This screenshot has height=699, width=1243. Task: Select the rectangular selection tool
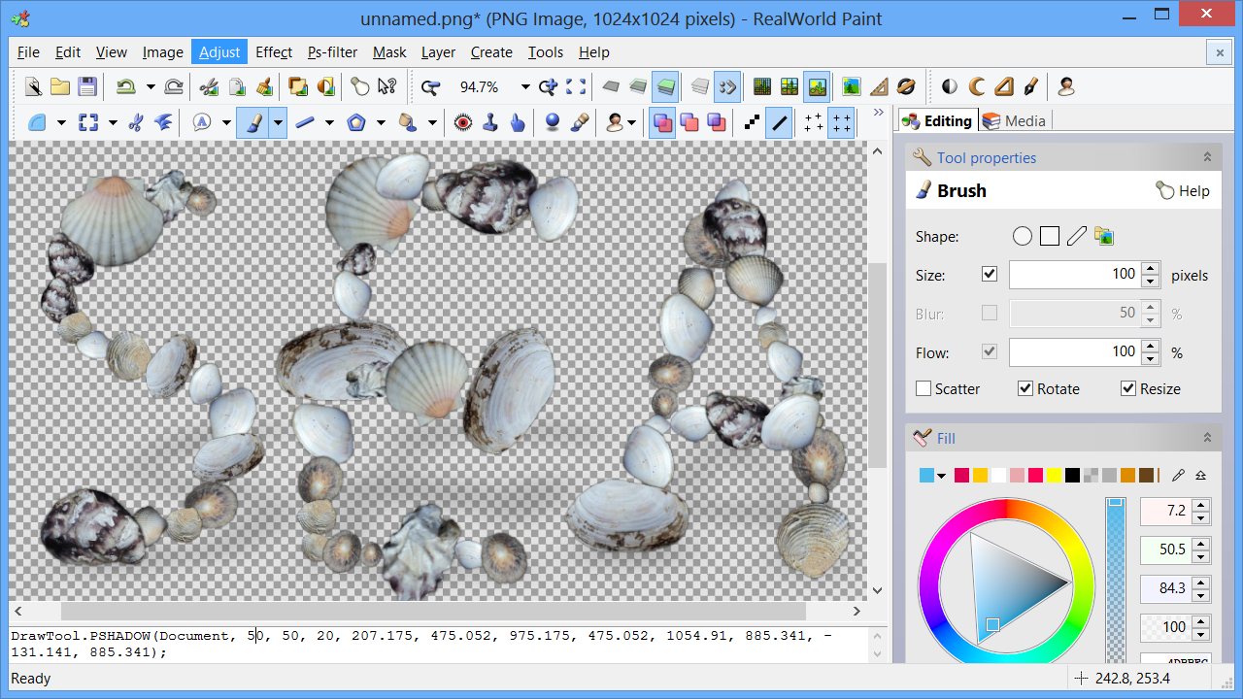(88, 122)
